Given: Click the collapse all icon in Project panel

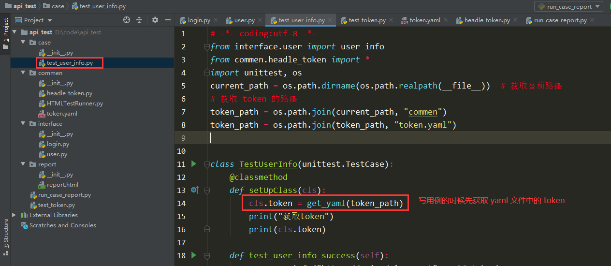Looking at the screenshot, I should pyautogui.click(x=139, y=20).
